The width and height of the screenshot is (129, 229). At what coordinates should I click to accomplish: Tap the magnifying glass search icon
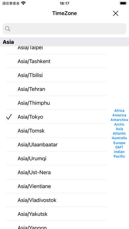tap(8, 29)
